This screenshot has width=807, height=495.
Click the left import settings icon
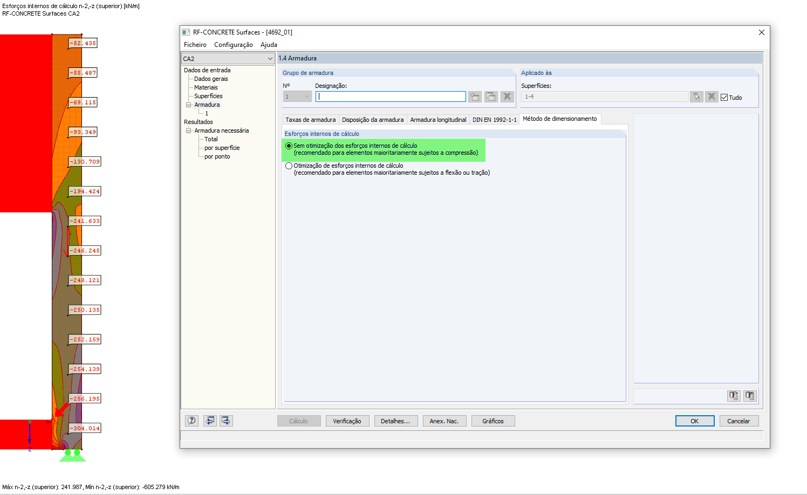pos(734,396)
